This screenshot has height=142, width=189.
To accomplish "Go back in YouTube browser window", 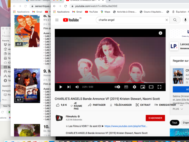I will (x=54, y=6).
